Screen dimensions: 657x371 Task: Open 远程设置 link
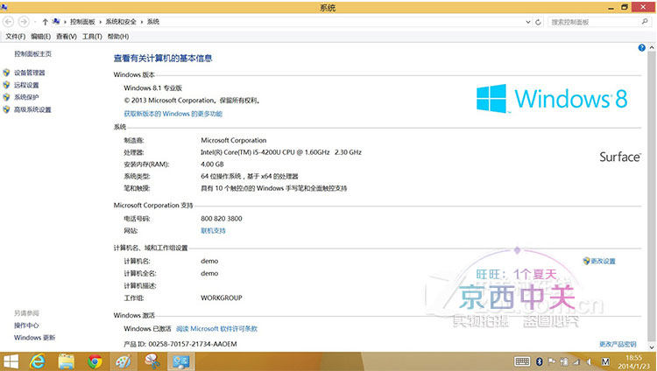26,85
